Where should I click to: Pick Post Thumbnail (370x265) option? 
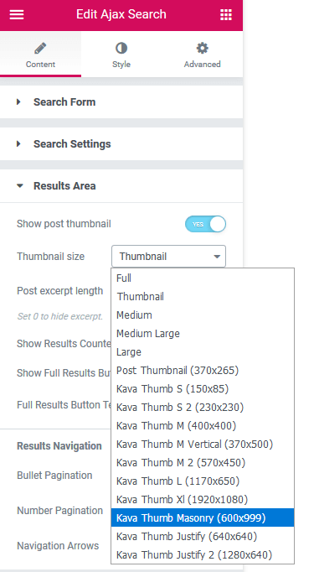point(203,370)
